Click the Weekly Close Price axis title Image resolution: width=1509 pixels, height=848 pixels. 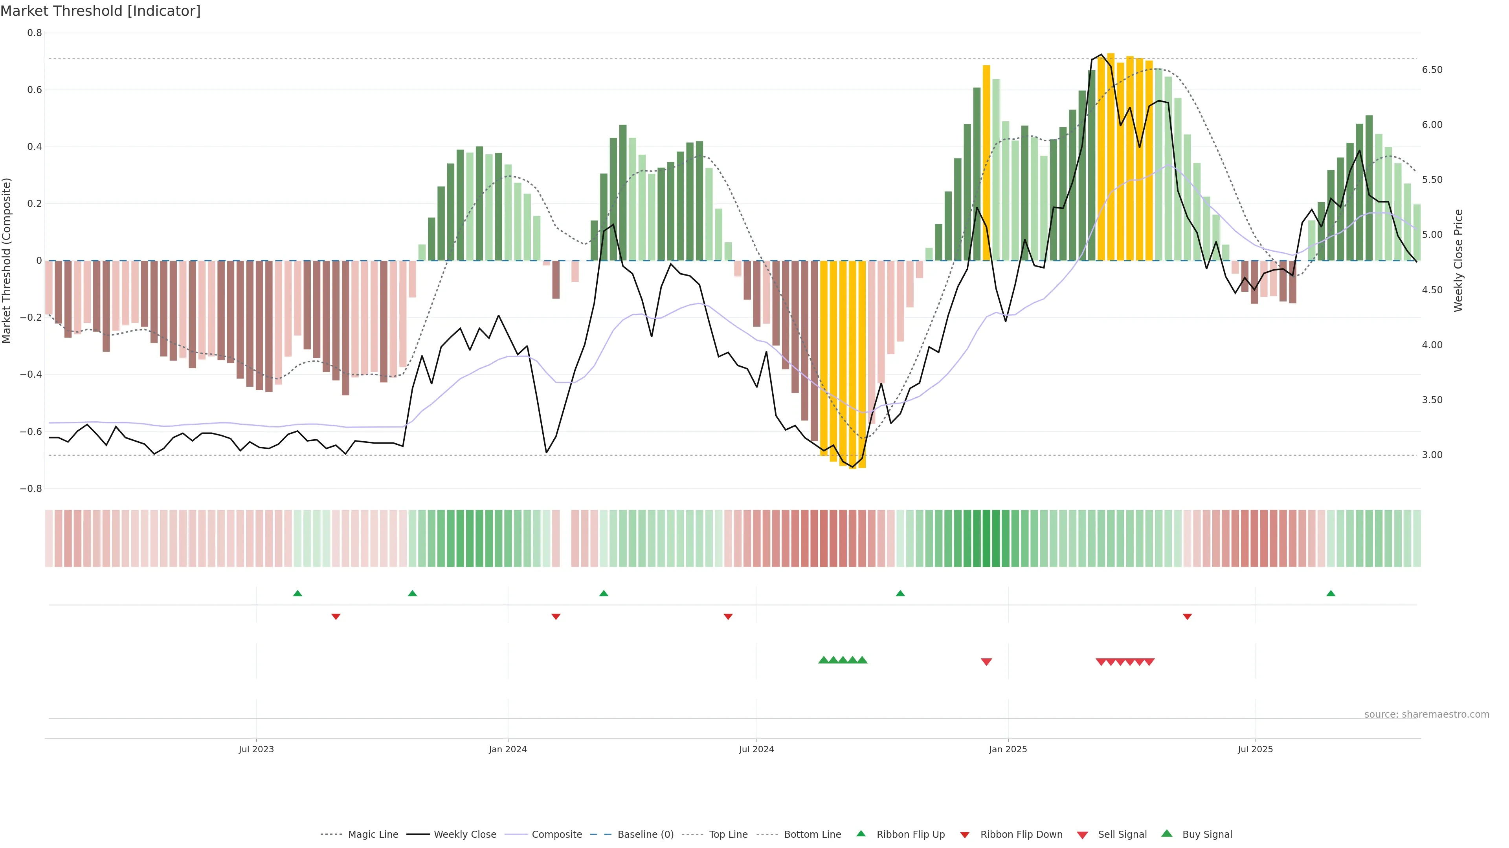point(1458,260)
